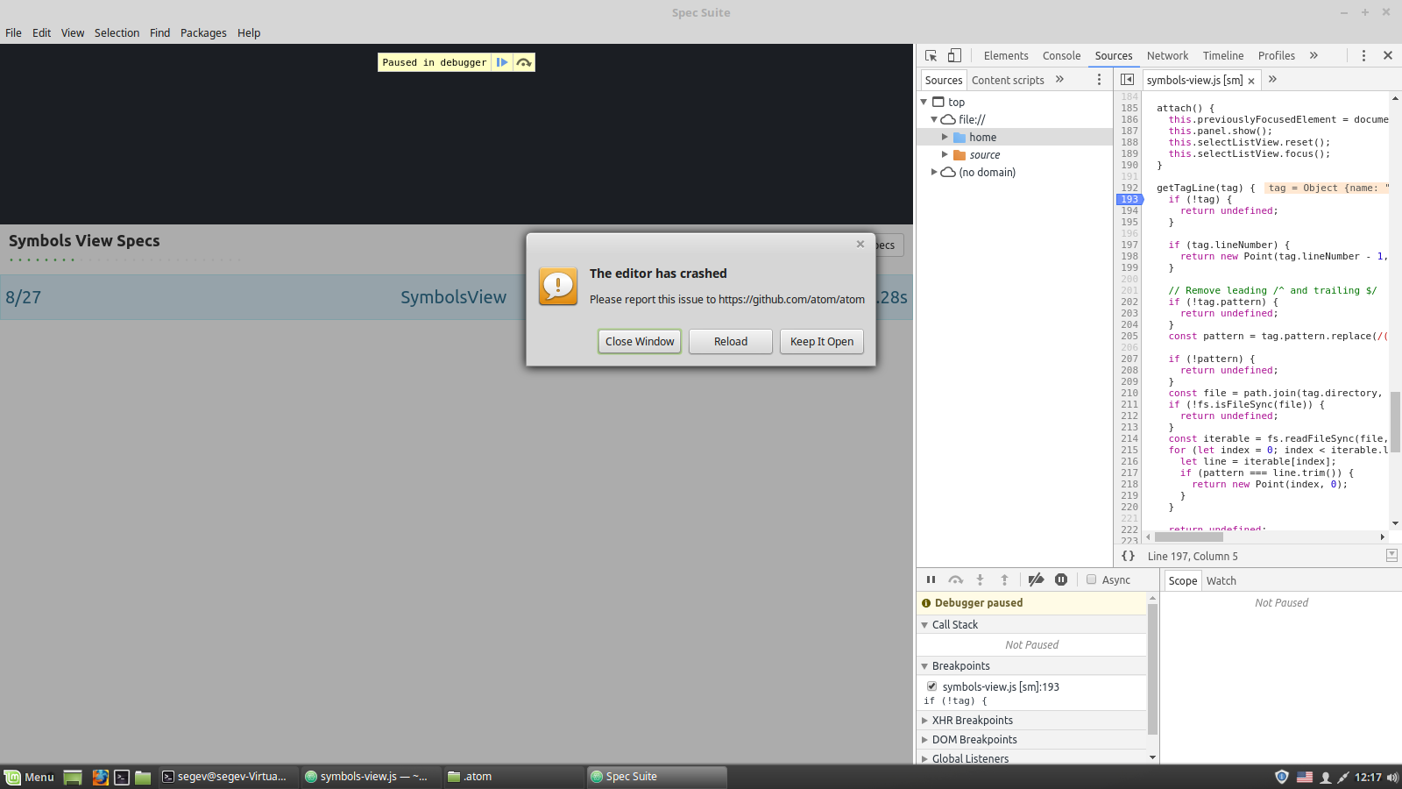Enable the Async call stack checkbox
Viewport: 1402px width, 789px height.
(1091, 579)
